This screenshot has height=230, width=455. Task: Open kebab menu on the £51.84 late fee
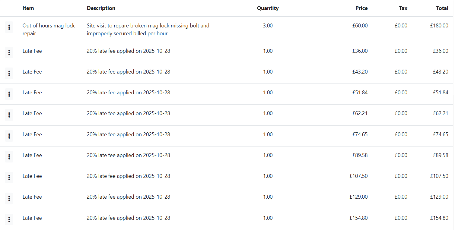pos(9,94)
